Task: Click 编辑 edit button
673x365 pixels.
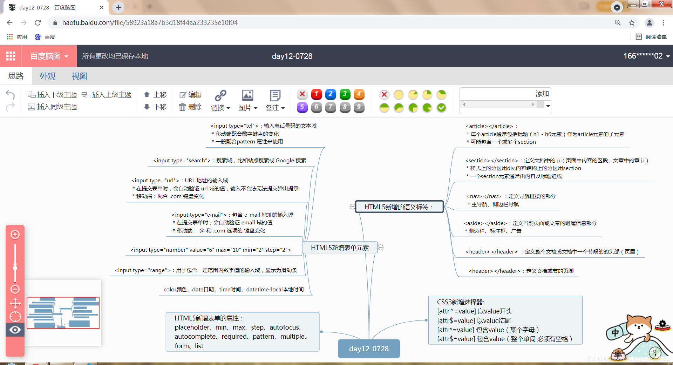Action: pyautogui.click(x=190, y=95)
